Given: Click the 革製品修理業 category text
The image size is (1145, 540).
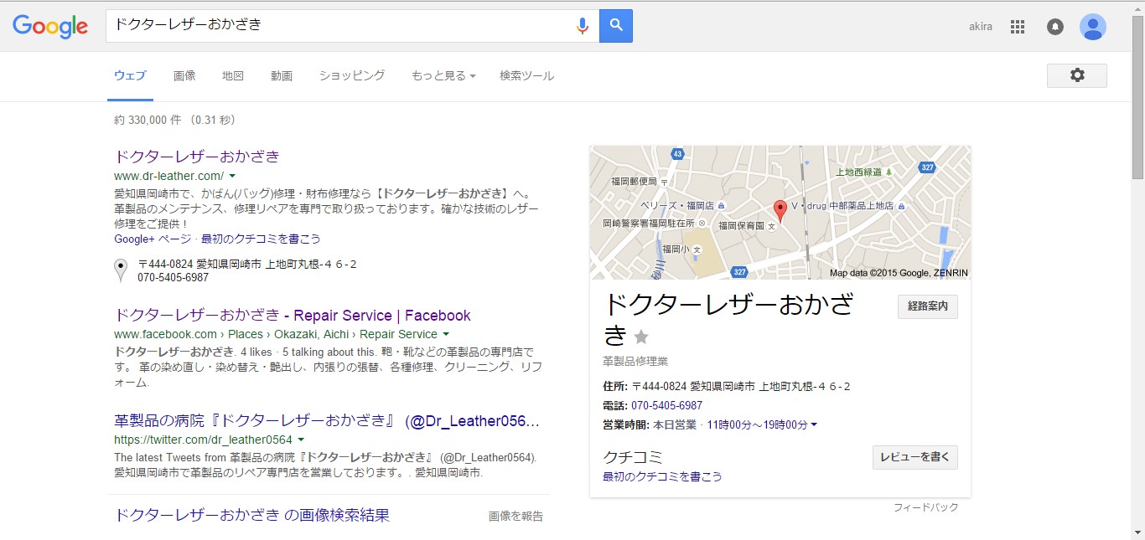Looking at the screenshot, I should [x=635, y=362].
